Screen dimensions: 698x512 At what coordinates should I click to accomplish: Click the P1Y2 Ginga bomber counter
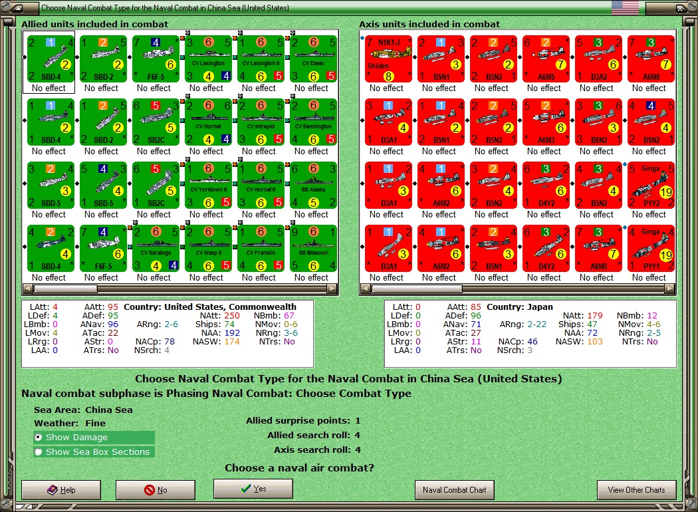pos(651,186)
